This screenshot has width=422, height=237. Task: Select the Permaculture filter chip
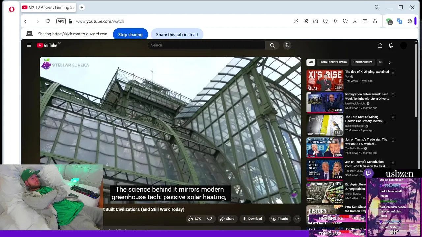[363, 62]
